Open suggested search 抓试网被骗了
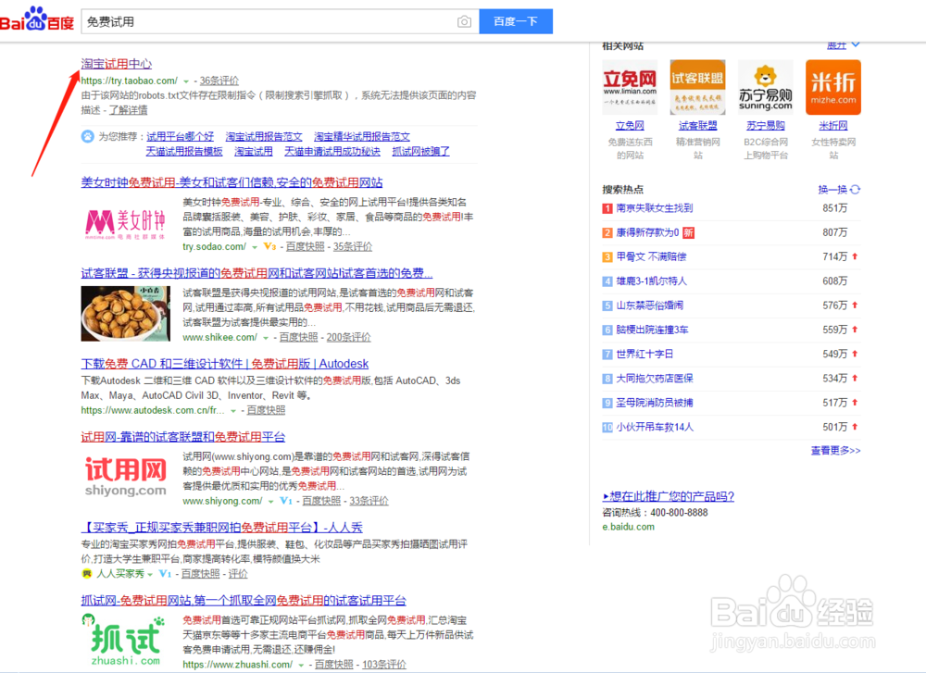 (x=420, y=151)
